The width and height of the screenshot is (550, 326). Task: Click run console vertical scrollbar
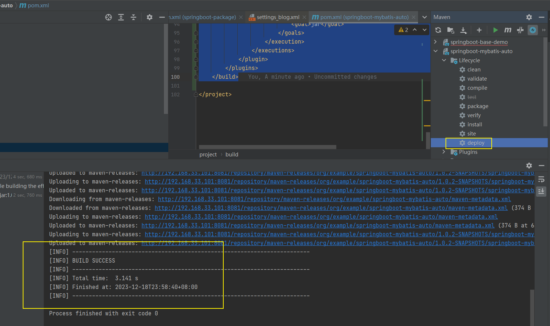[532, 307]
